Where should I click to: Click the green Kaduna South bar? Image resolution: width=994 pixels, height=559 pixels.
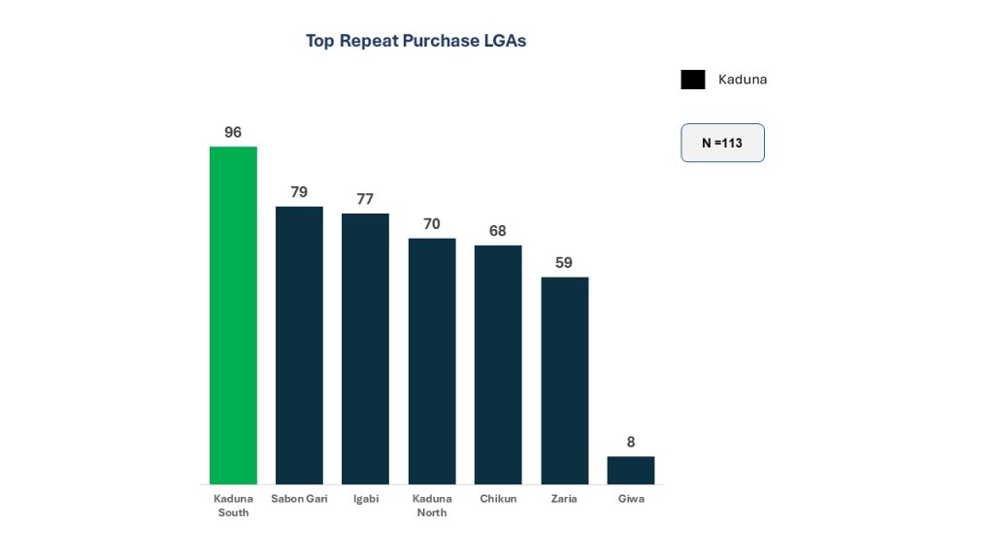point(233,315)
